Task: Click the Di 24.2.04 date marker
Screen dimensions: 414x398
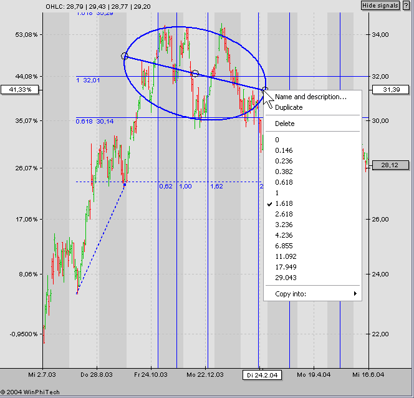Action: point(260,375)
